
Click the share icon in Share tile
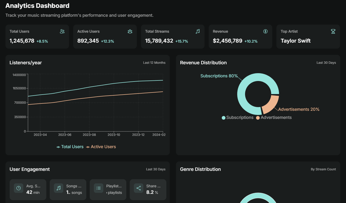click(x=139, y=188)
